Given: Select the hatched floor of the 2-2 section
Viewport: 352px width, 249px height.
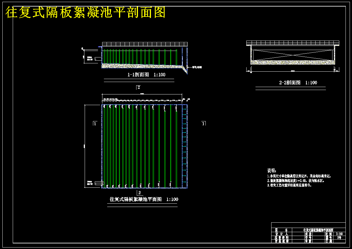Looking at the screenshot, I should (x=293, y=62).
